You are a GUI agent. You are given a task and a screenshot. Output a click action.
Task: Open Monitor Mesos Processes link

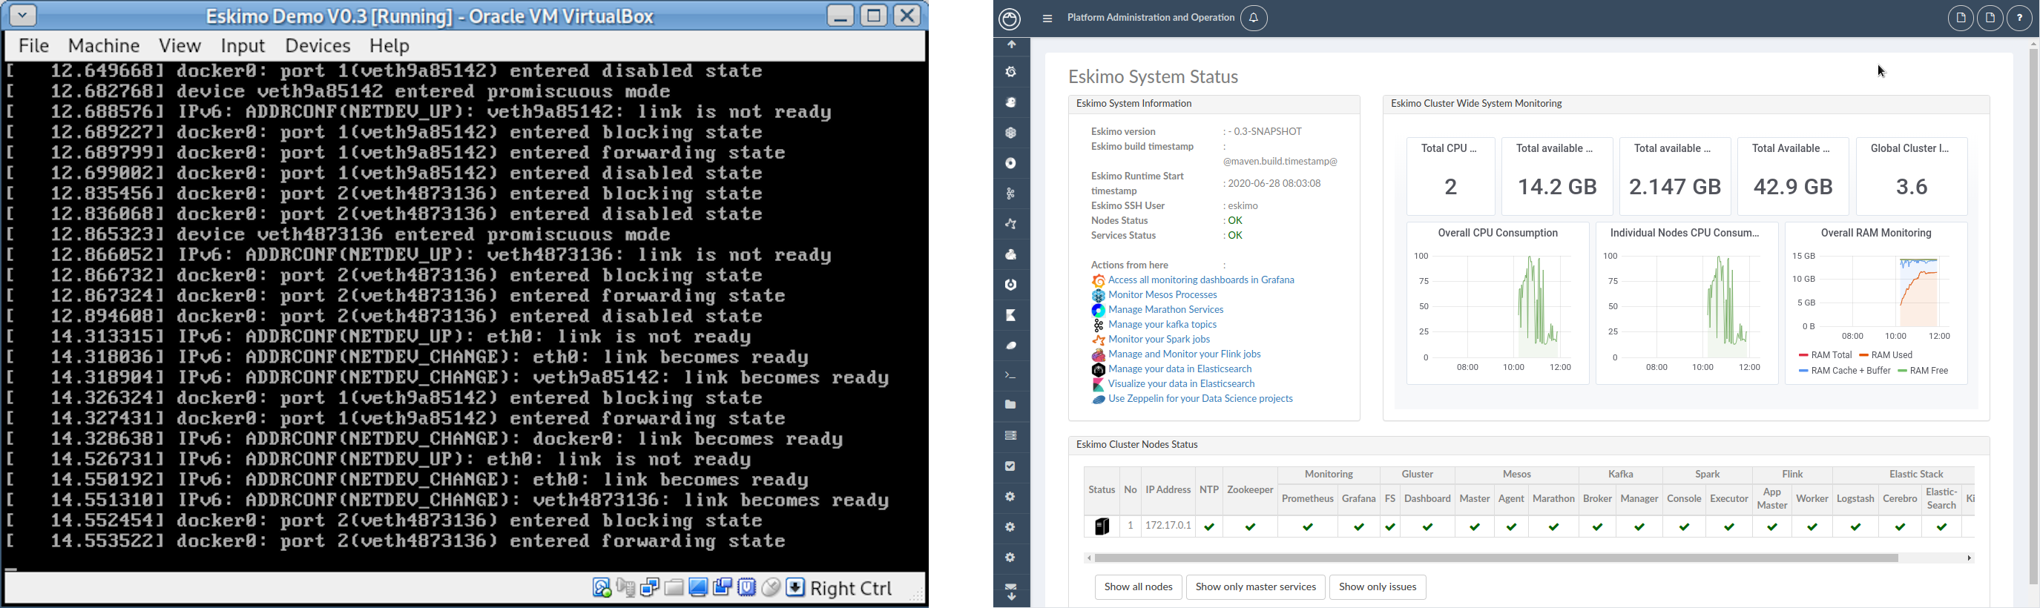(x=1162, y=295)
